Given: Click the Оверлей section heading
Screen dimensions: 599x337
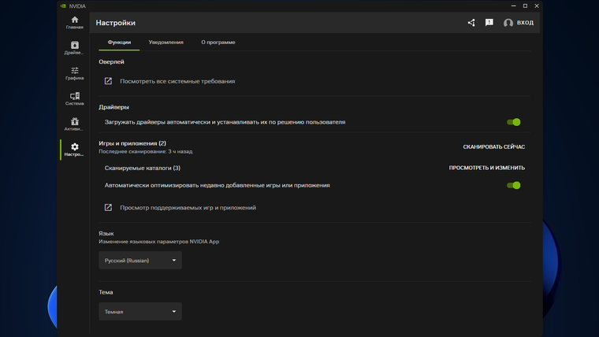Looking at the screenshot, I should pos(111,62).
